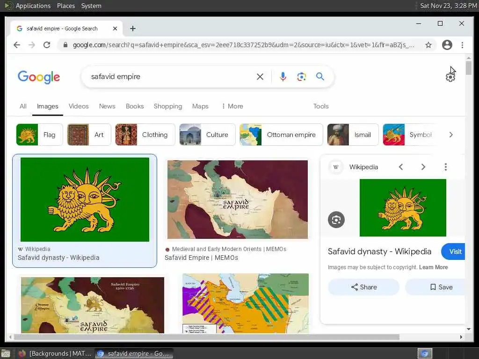This screenshot has width=479, height=359.
Task: Go back to the previous page
Action: [17, 45]
